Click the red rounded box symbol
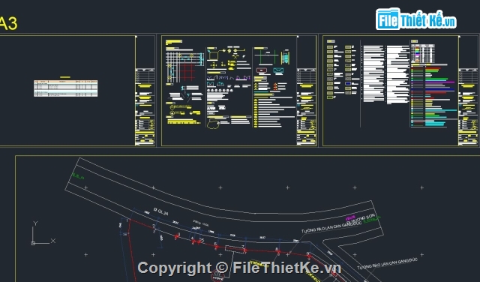480x282 pixels. point(262,70)
